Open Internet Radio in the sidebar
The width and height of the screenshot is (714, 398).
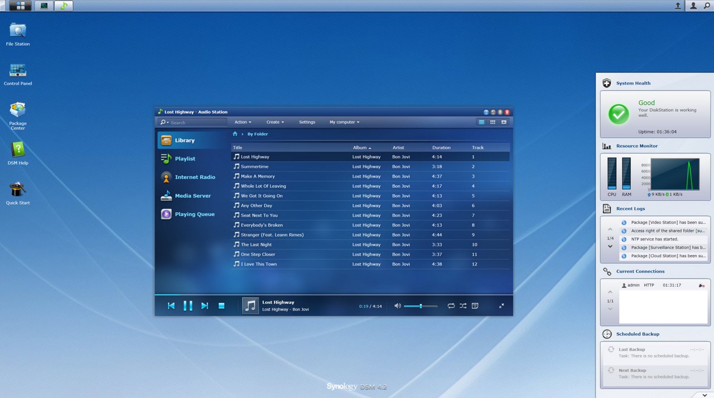191,177
